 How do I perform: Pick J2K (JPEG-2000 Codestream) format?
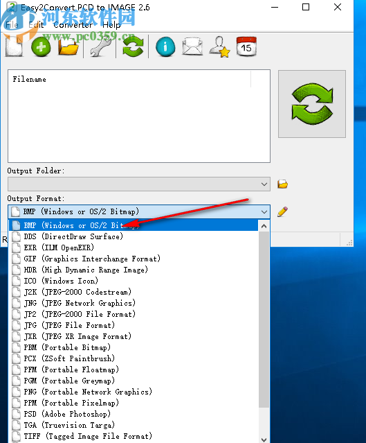[134, 292]
